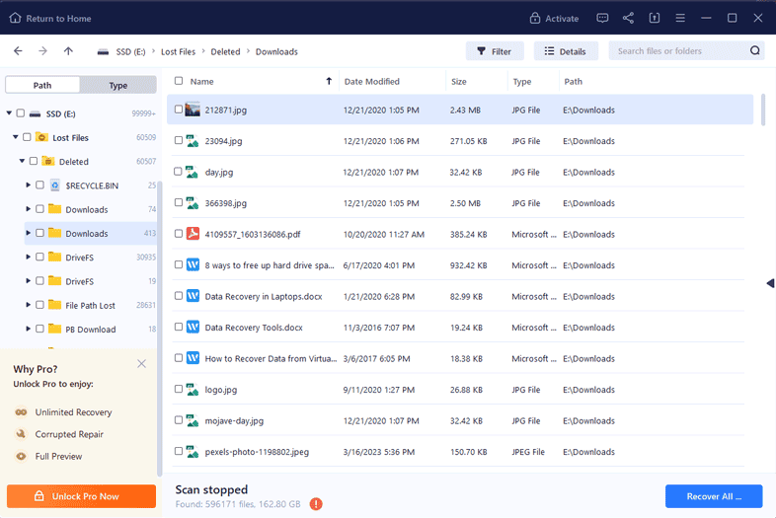Go up one folder level arrow

[68, 51]
